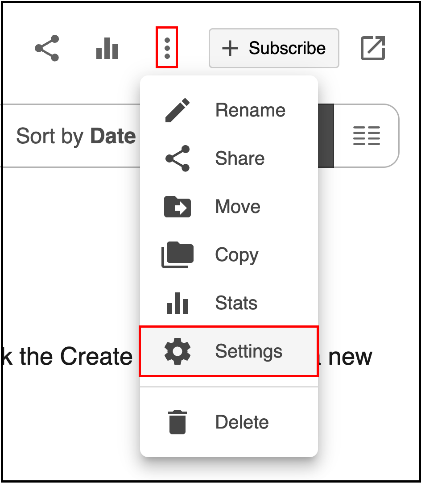This screenshot has height=483, width=421.
Task: Click the trash icon next to Delete
Action: click(x=177, y=422)
